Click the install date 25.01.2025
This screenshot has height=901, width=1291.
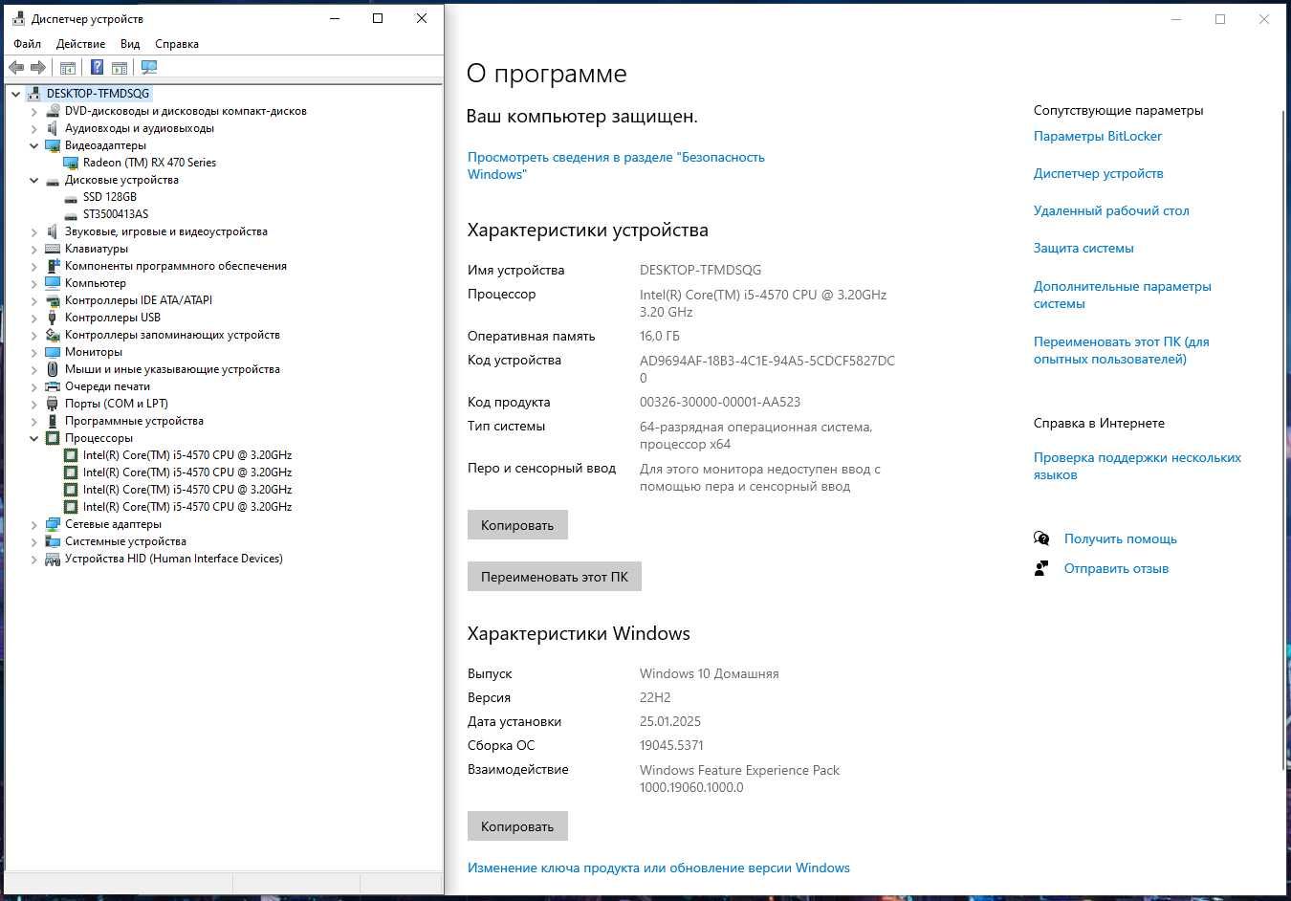[670, 721]
